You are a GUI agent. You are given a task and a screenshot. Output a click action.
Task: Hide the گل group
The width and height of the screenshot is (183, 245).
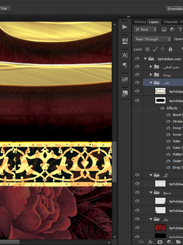click(x=137, y=175)
